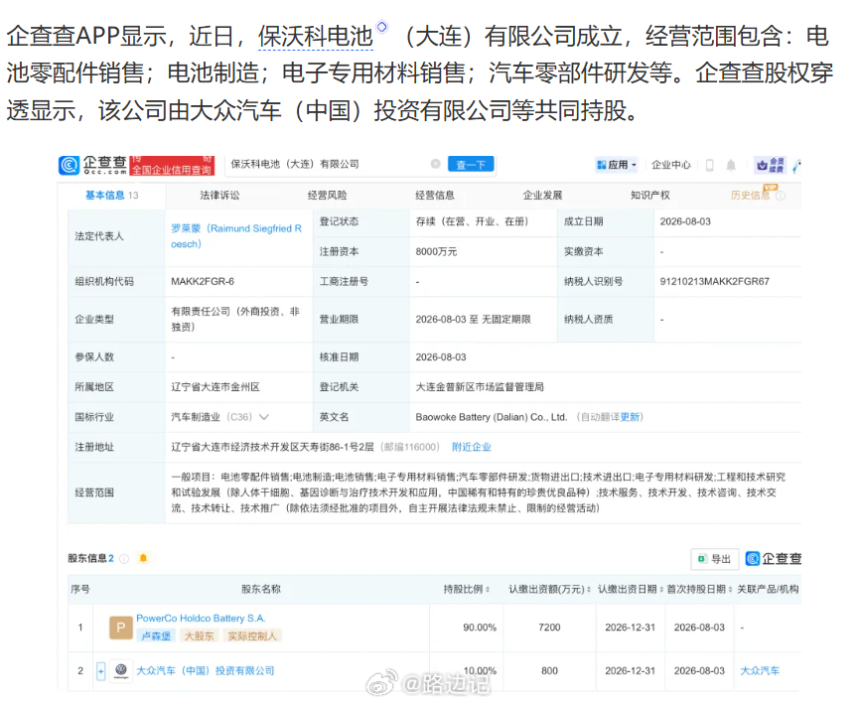Click the 企查查 logo beside 导出
The width and height of the screenshot is (859, 704).
pyautogui.click(x=774, y=559)
